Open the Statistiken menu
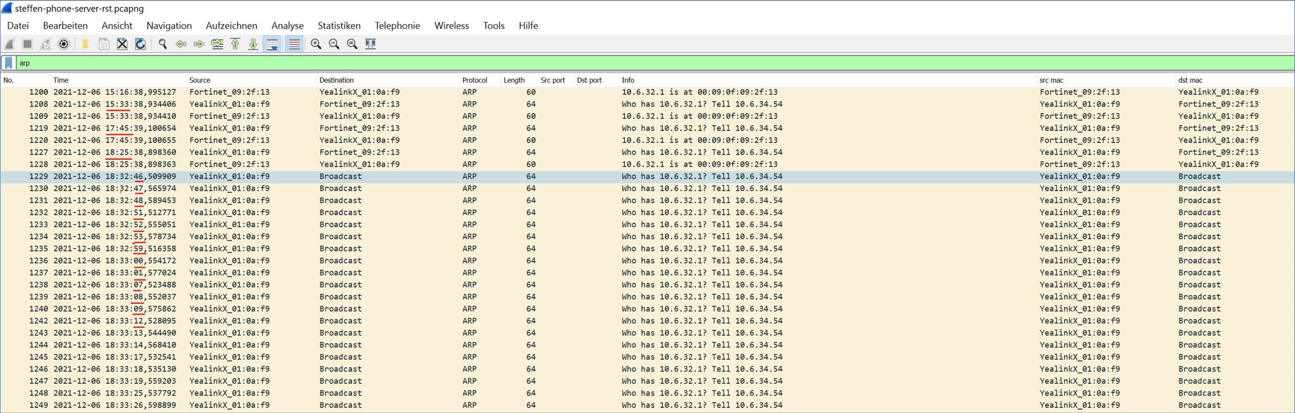This screenshot has width=1295, height=413. pyautogui.click(x=339, y=26)
